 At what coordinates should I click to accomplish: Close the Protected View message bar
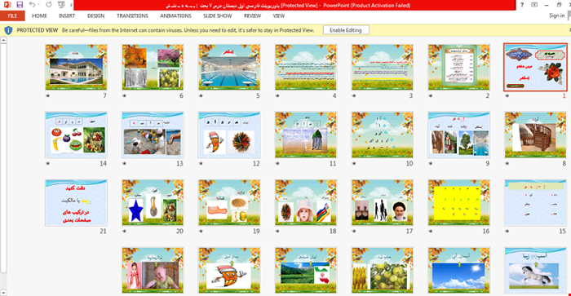(x=569, y=30)
